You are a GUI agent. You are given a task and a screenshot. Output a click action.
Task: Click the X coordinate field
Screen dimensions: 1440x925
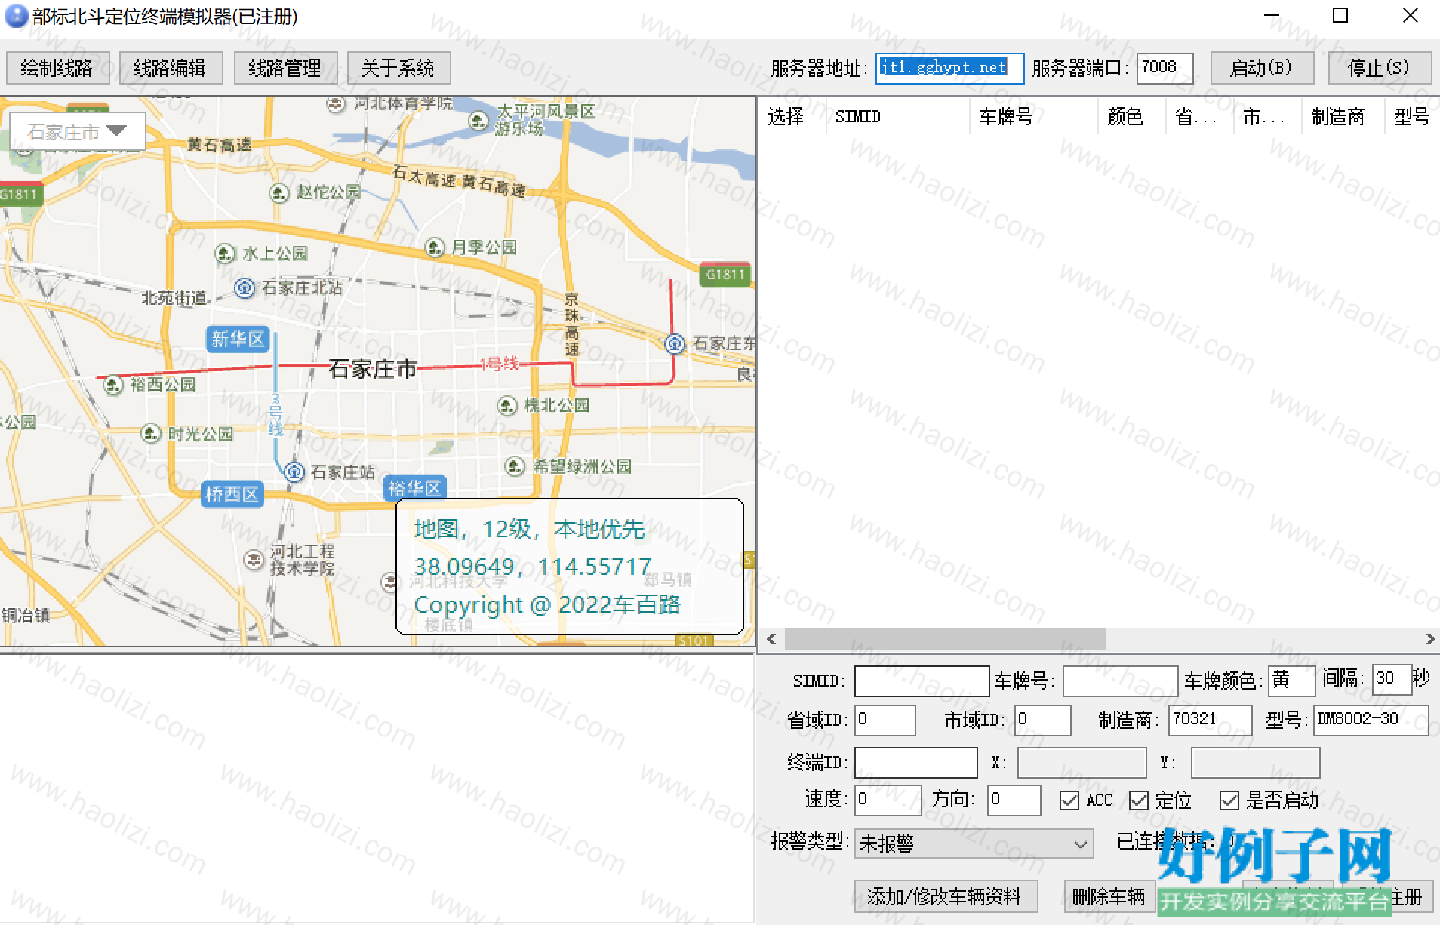tap(1082, 763)
